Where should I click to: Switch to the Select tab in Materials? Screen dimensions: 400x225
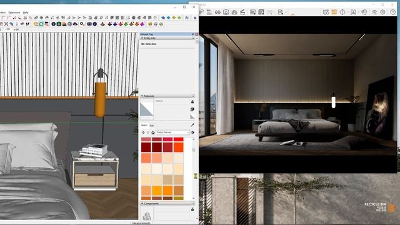click(144, 125)
